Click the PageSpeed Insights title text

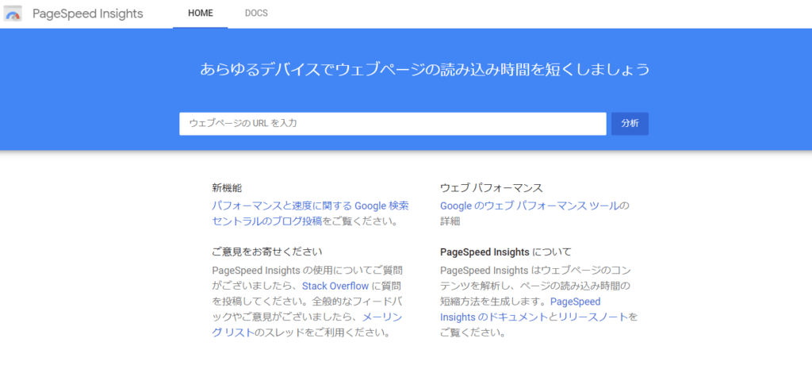pyautogui.click(x=87, y=13)
